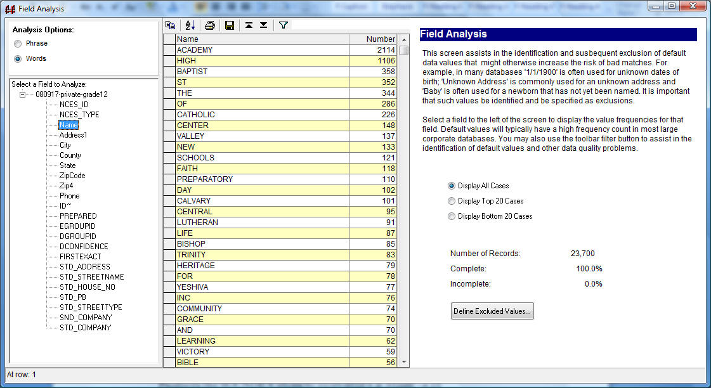
Task: Select the ZipCode field in the tree
Action: [72, 176]
